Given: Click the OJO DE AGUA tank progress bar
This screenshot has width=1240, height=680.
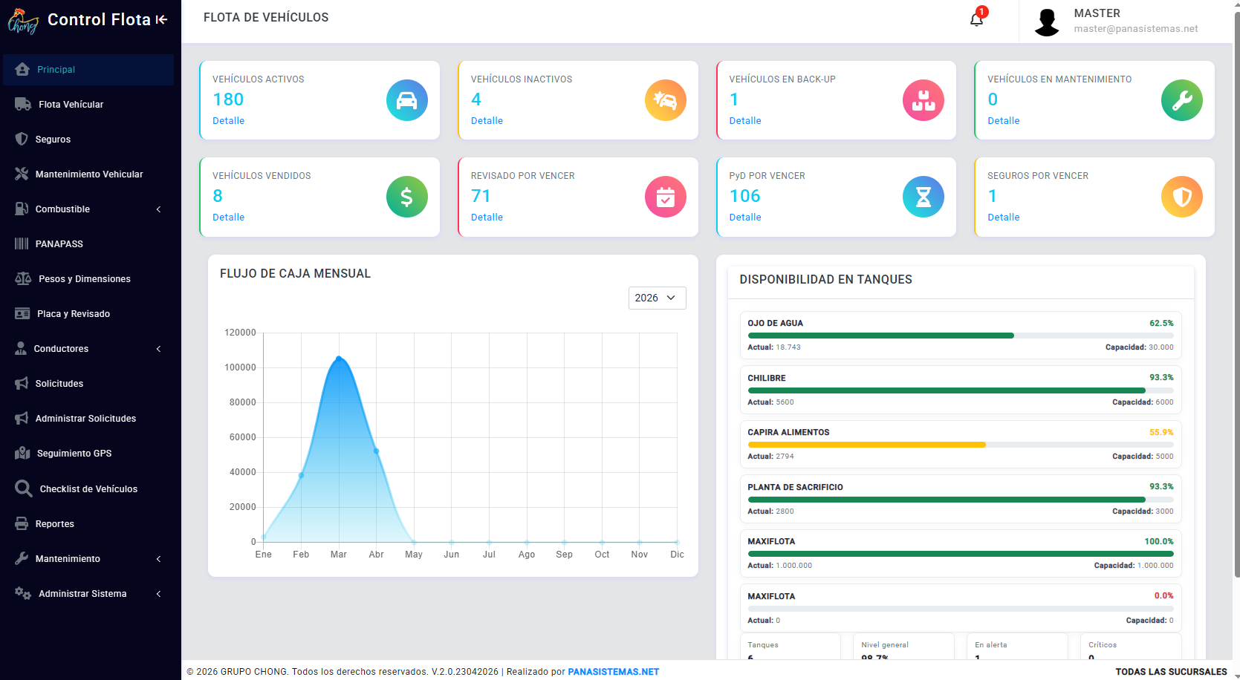Looking at the screenshot, I should pos(960,336).
